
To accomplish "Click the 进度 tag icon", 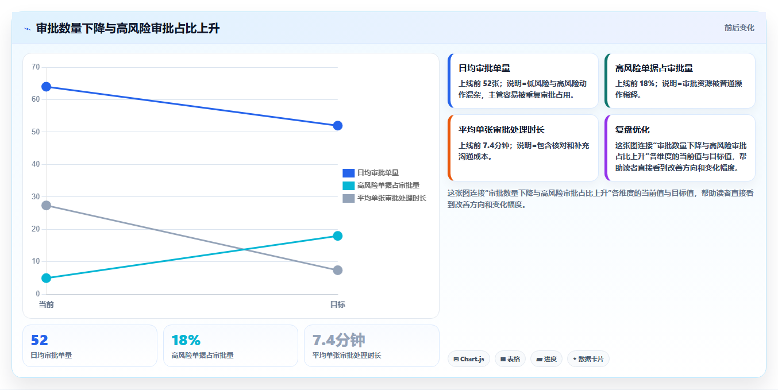I will [539, 359].
